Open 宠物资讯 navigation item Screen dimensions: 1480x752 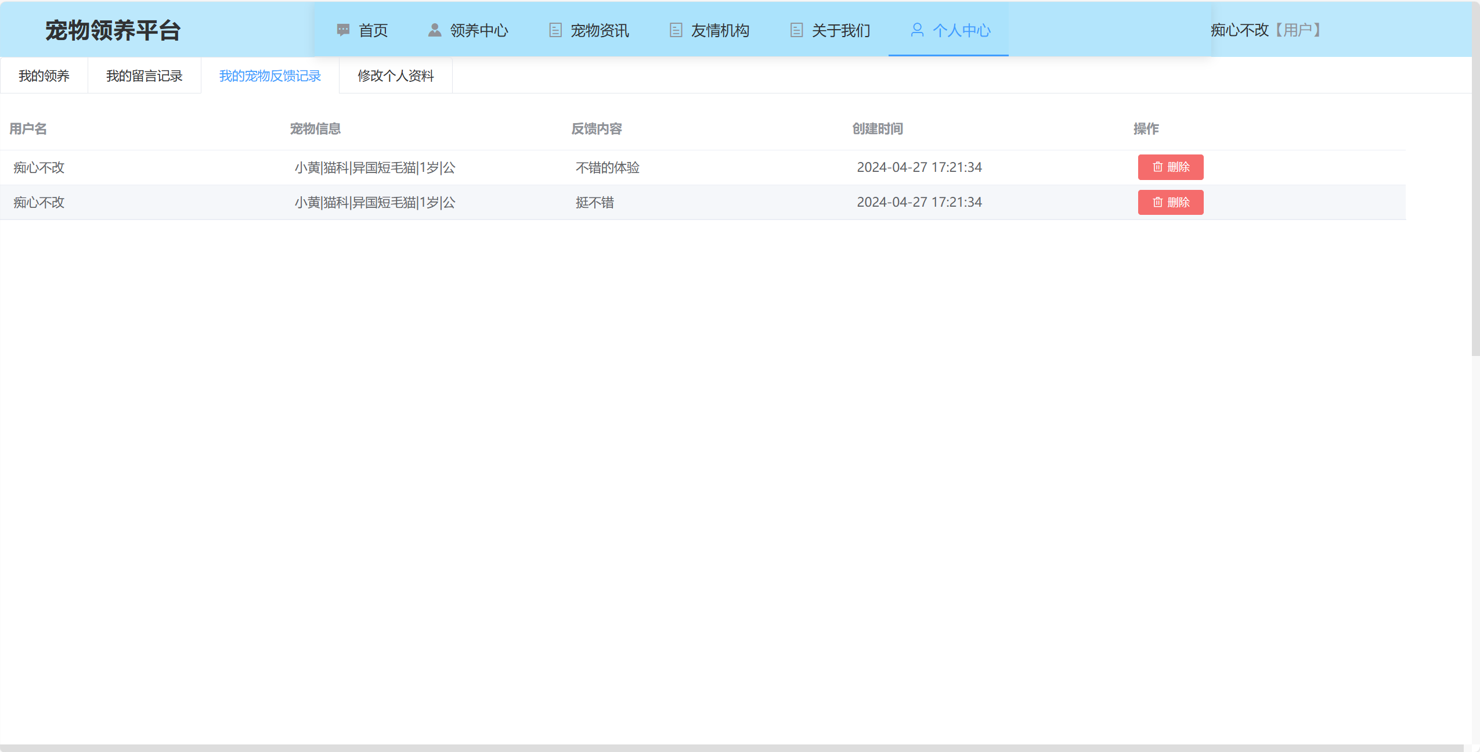tap(600, 30)
